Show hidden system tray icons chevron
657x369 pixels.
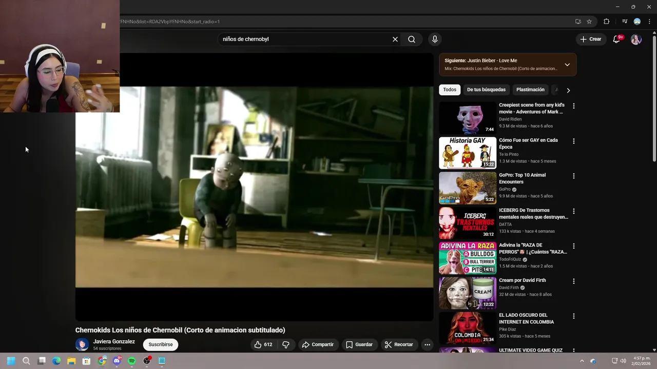(x=582, y=361)
